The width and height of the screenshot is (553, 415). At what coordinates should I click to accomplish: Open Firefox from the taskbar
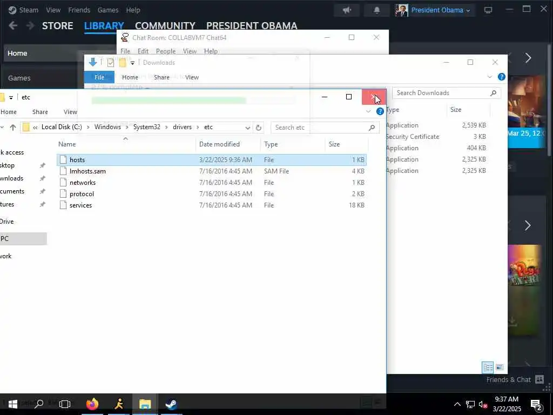(x=92, y=404)
